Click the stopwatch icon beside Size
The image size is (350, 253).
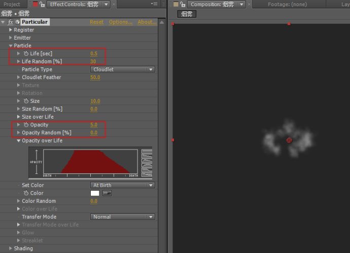26,101
